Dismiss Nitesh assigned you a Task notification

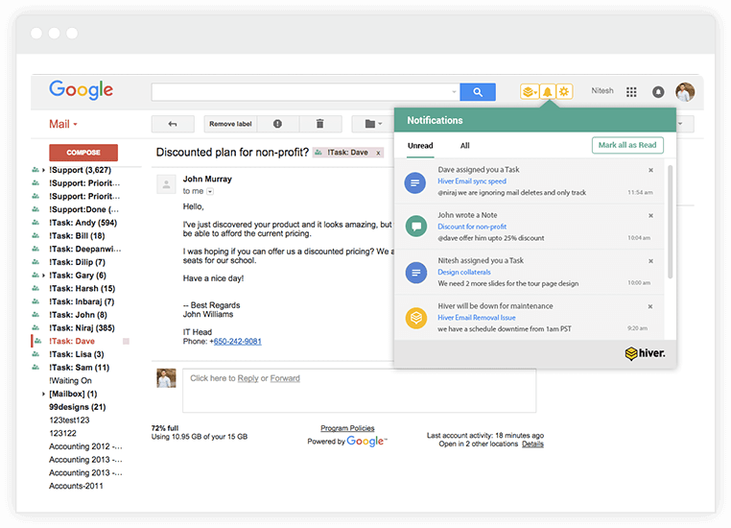click(x=650, y=261)
